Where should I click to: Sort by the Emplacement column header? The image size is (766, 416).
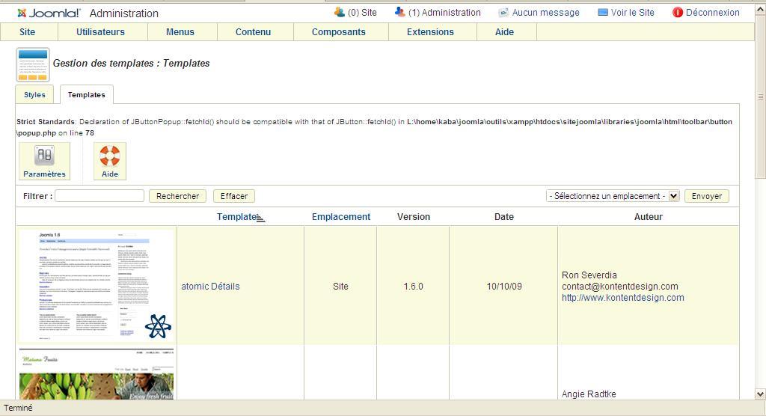tap(341, 216)
